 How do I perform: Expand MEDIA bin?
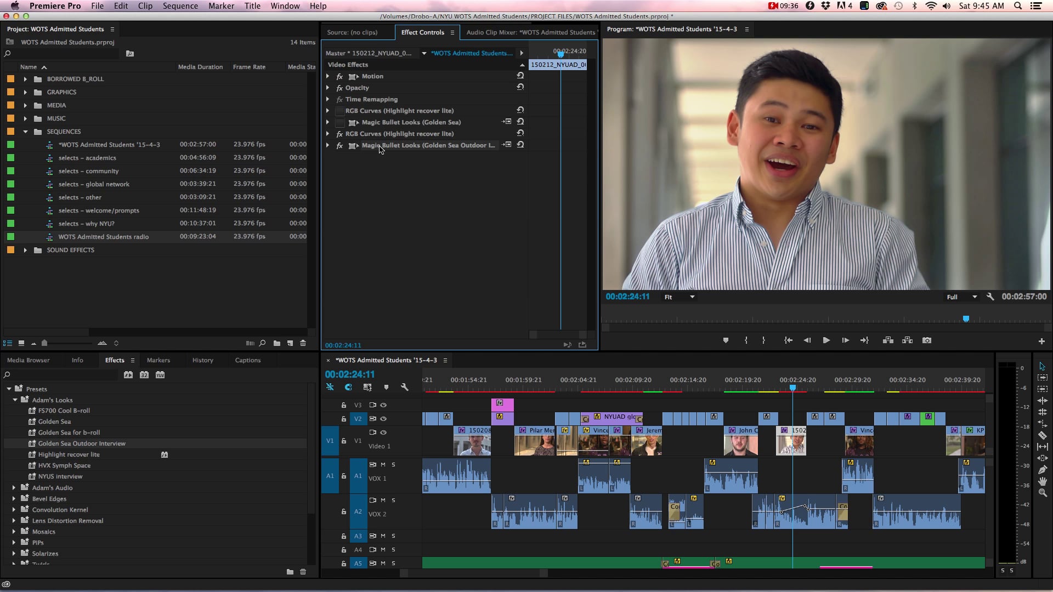[x=25, y=105]
